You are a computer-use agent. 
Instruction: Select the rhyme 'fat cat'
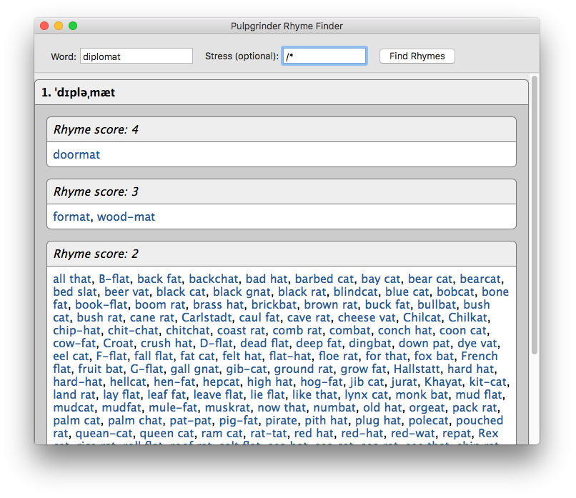pos(197,357)
